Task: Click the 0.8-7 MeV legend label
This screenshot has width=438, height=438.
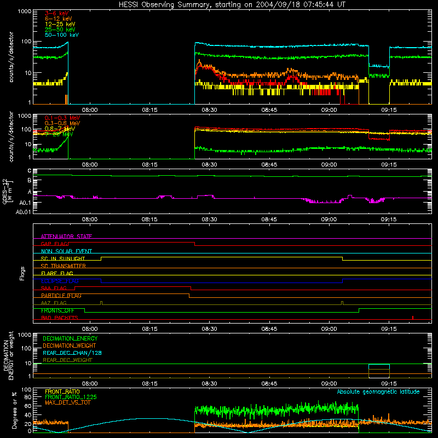Action: click(60, 129)
